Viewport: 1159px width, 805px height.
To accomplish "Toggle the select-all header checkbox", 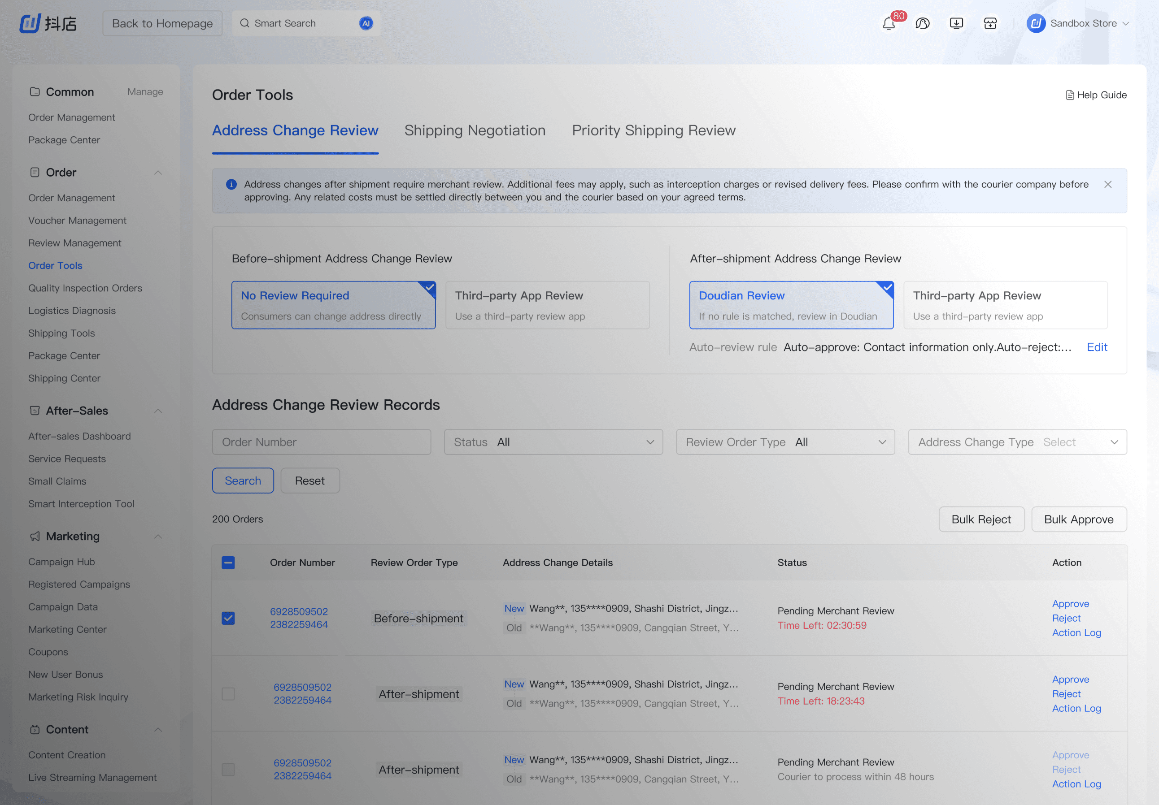I will [x=228, y=563].
